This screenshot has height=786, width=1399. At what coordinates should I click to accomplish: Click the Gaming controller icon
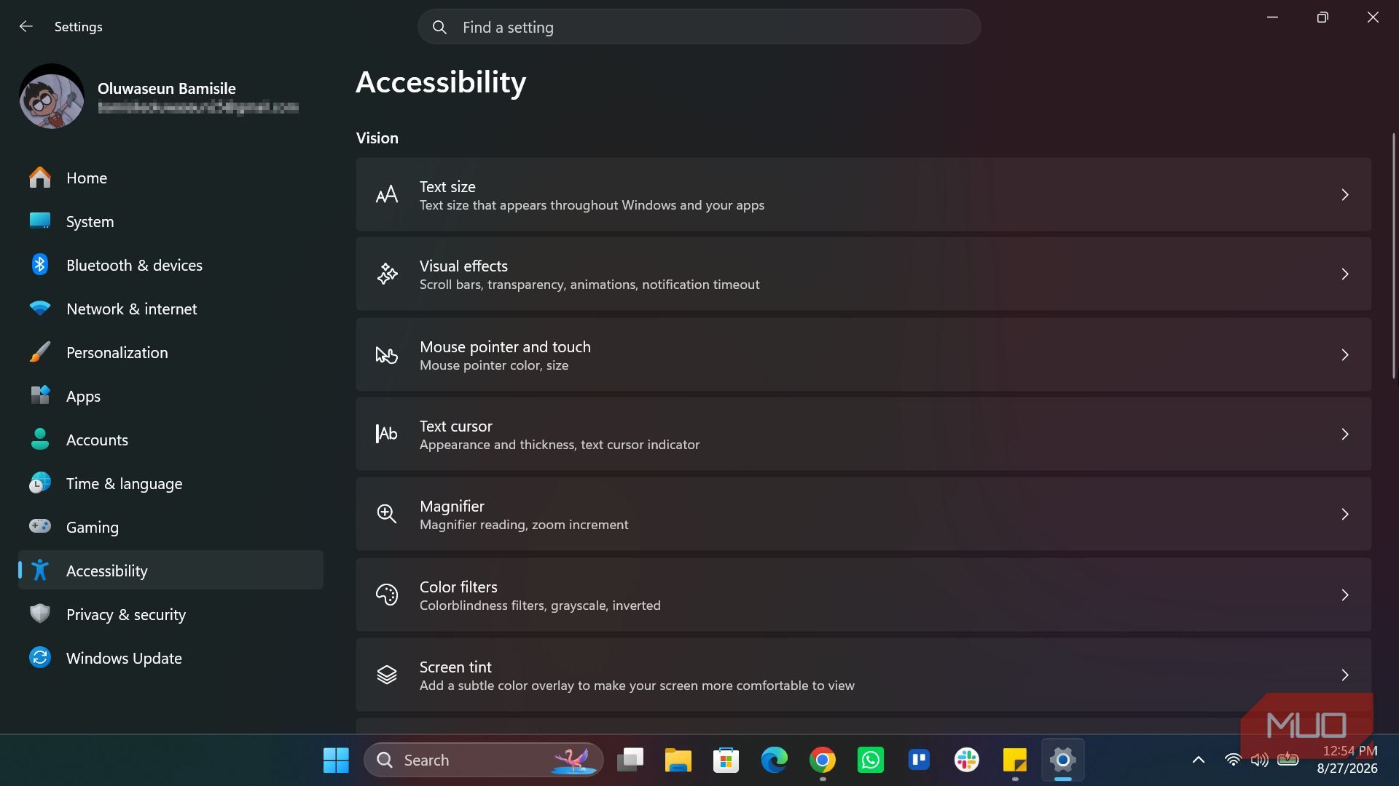pyautogui.click(x=40, y=526)
